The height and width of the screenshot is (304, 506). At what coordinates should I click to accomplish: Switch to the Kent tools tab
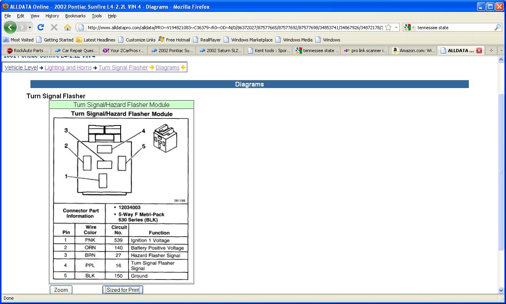pos(268,51)
